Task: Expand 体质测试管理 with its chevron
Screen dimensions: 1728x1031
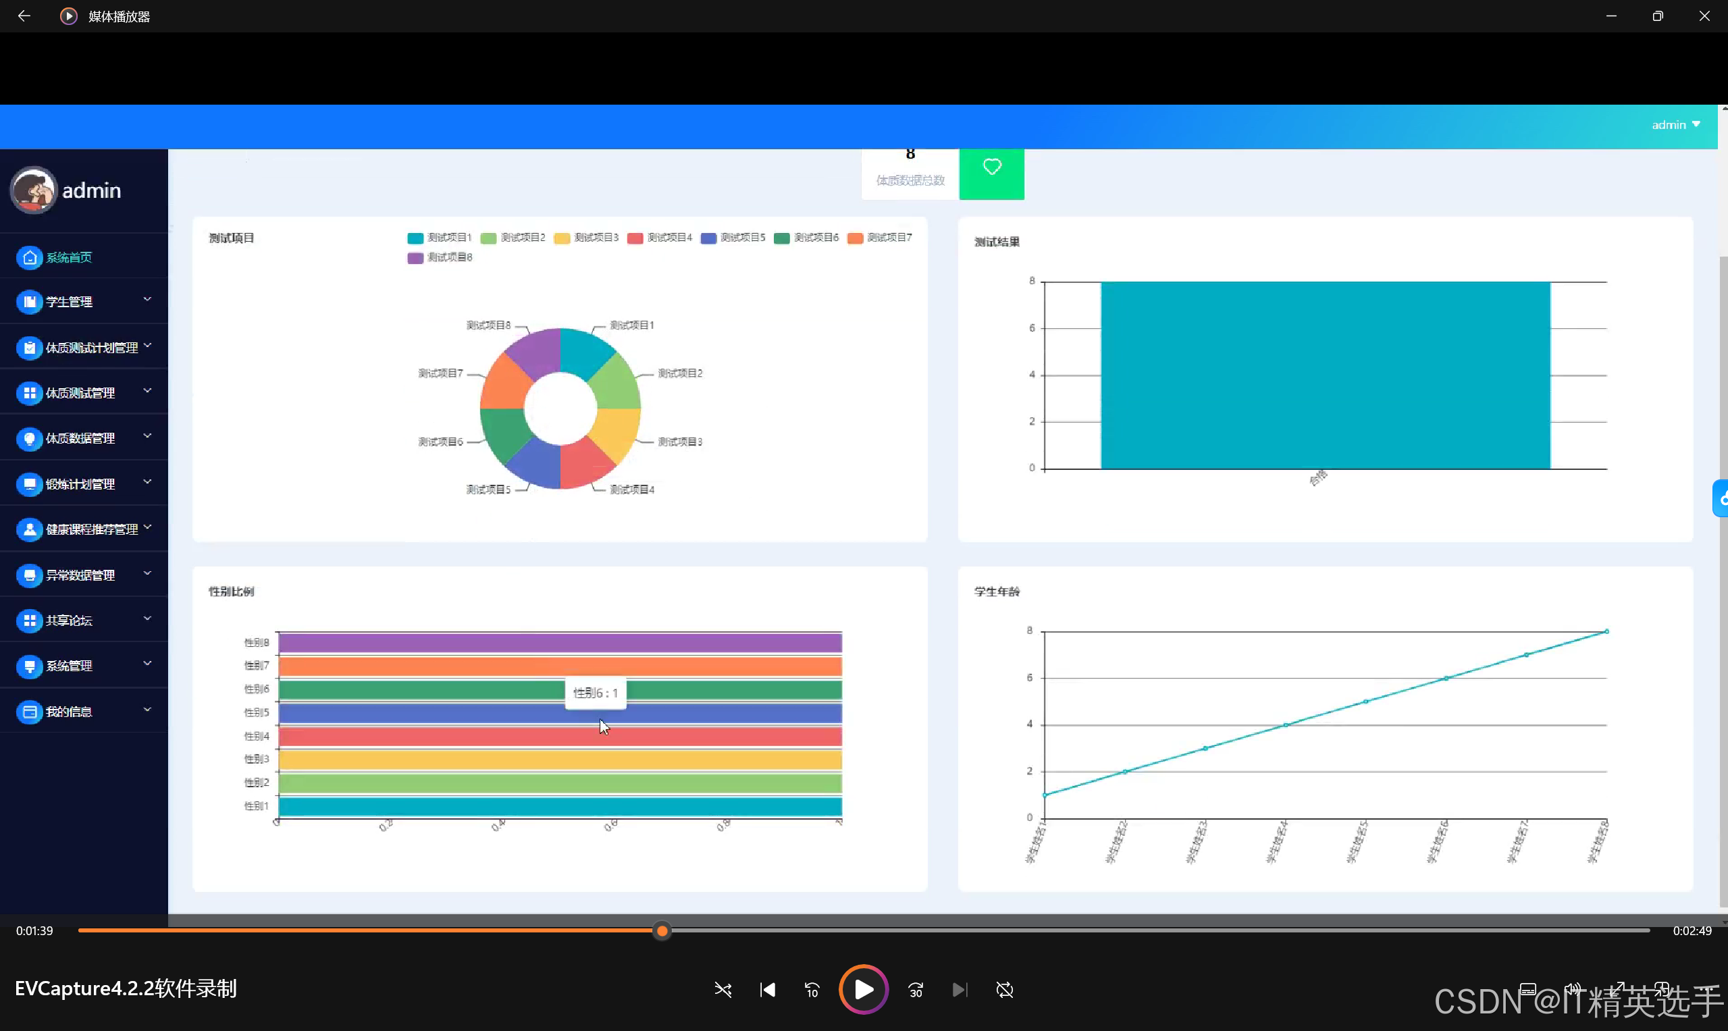Action: [x=147, y=391]
